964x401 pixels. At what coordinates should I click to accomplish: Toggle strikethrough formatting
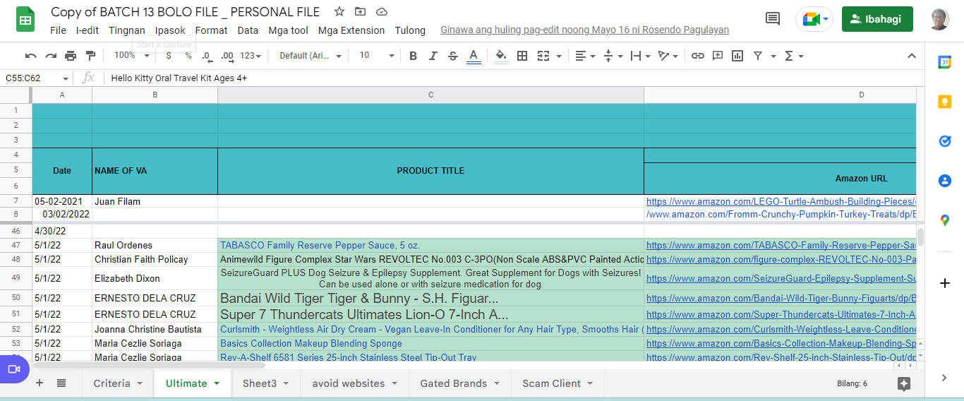point(453,56)
